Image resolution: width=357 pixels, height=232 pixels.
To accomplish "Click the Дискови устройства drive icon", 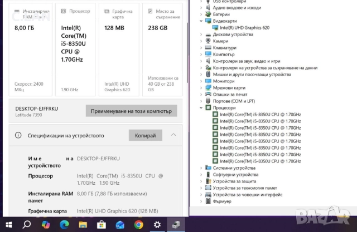I will 208,34.
